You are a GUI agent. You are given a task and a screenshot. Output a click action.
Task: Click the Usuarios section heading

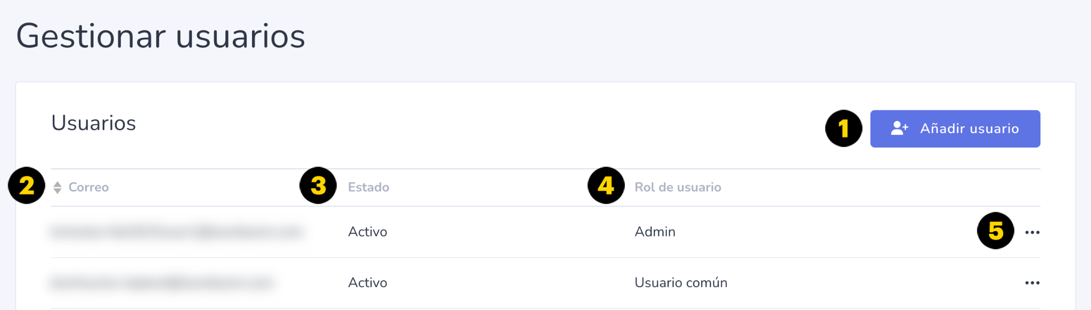pos(94,123)
